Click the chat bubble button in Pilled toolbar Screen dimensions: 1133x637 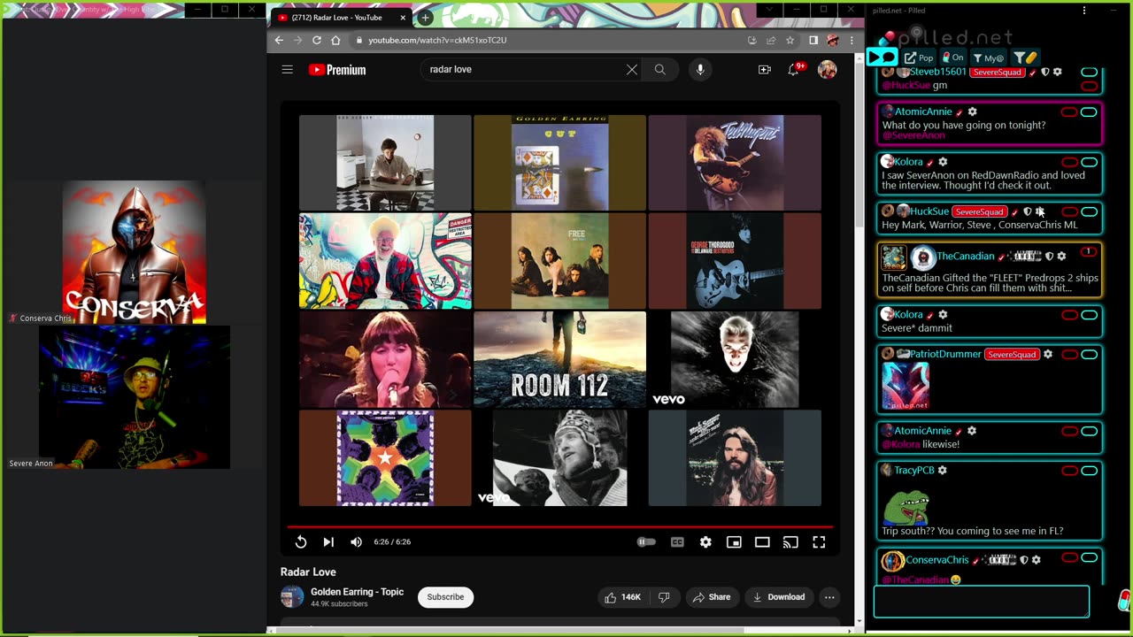click(882, 58)
